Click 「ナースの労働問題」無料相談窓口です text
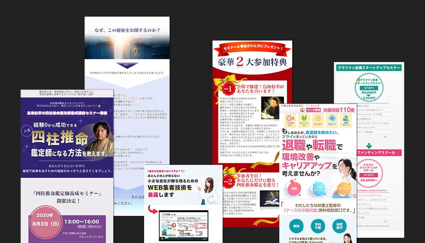Image resolution: width=425 pixels, height=243 pixels. [x=318, y=211]
